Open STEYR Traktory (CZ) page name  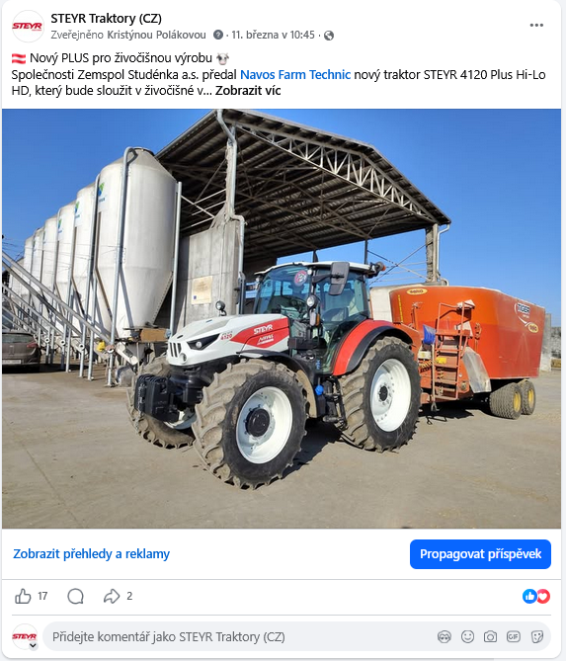tap(107, 19)
